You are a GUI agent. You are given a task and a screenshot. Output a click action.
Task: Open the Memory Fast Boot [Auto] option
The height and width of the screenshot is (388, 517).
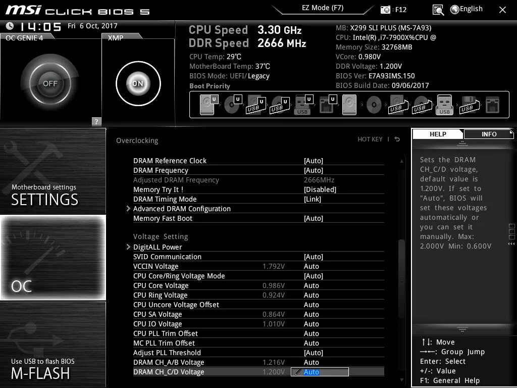point(313,218)
